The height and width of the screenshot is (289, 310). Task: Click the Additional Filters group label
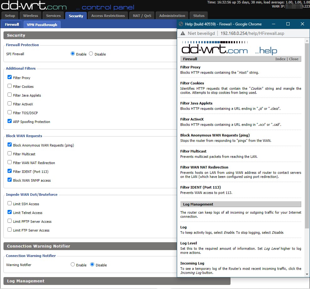21,68
